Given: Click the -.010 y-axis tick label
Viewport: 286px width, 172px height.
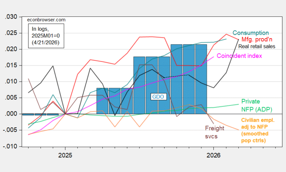Looking at the screenshot, I should pos(13,146).
